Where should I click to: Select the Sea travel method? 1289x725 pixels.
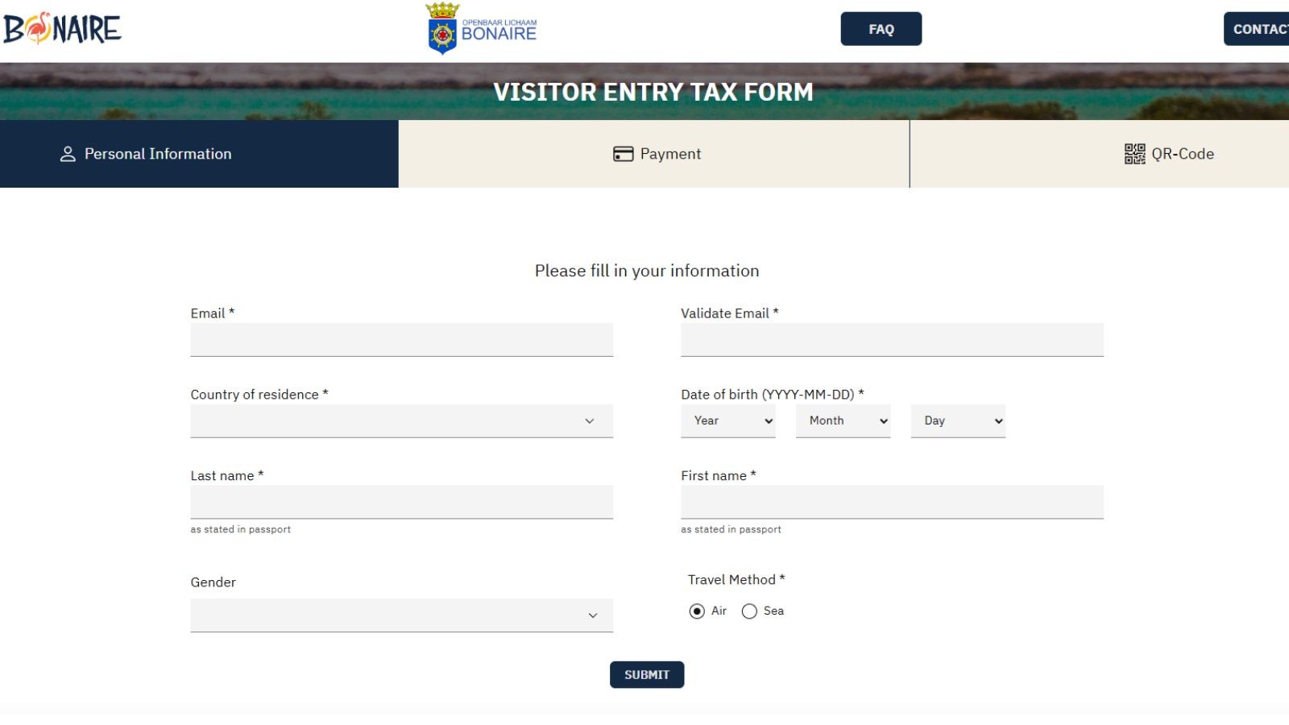click(749, 611)
